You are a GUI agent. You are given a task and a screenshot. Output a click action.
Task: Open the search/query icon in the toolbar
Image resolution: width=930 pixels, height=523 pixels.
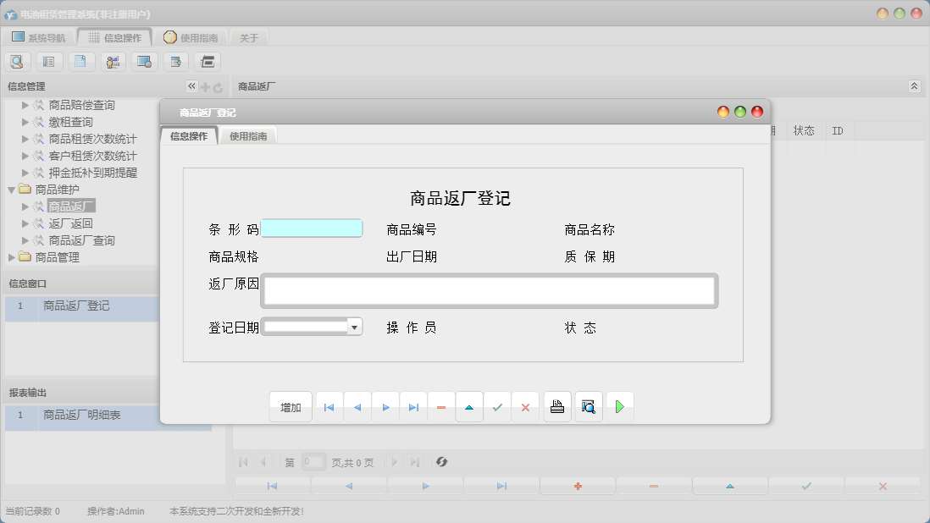coord(17,61)
